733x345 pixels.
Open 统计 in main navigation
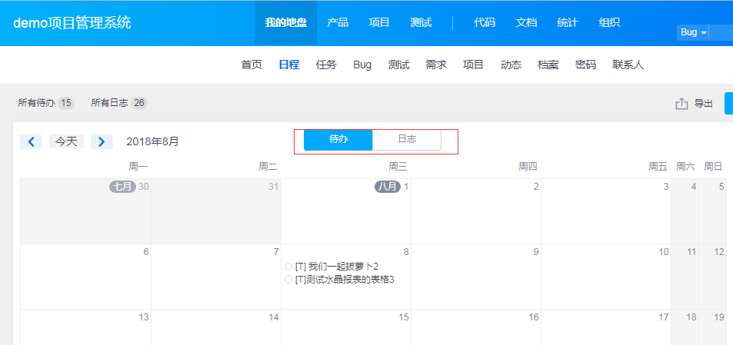point(568,23)
